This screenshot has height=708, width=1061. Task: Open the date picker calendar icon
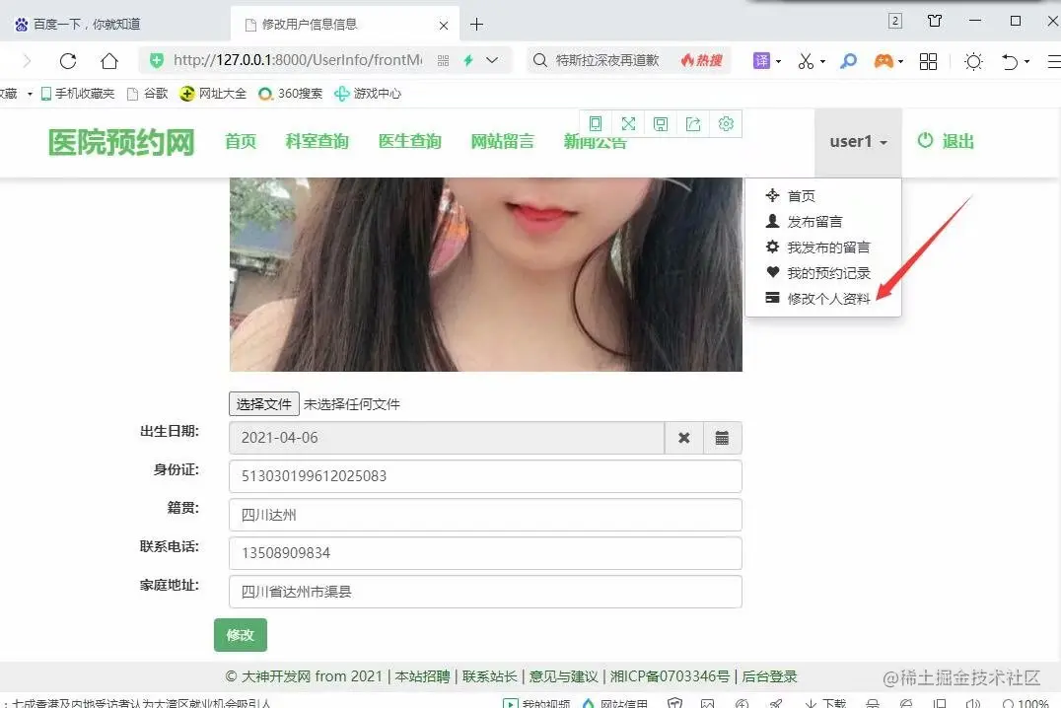[x=722, y=438]
